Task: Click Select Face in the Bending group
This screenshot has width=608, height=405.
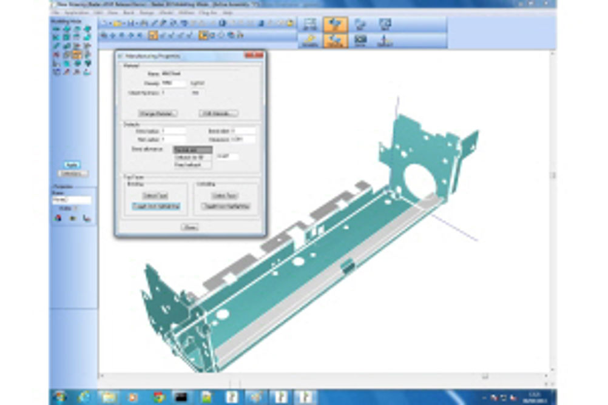Action: click(155, 196)
